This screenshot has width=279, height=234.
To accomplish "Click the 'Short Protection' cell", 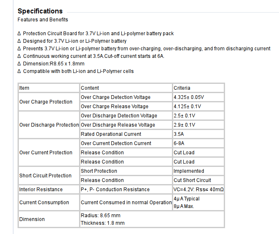I will 126,171.
